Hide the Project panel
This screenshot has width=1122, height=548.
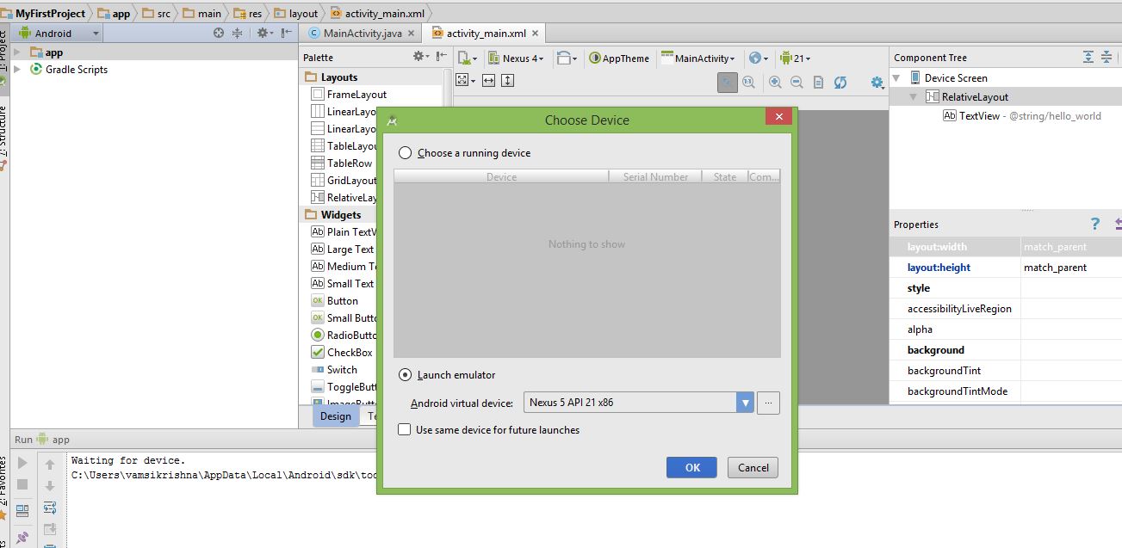click(x=286, y=33)
